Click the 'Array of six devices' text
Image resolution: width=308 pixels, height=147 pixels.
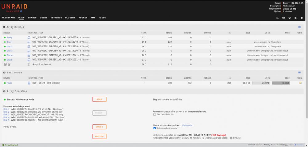coord(42,64)
